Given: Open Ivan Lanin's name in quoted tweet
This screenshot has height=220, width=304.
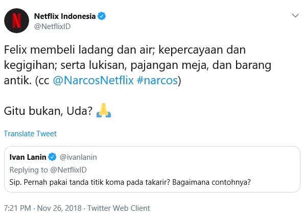Looking at the screenshot, I should 28,157.
